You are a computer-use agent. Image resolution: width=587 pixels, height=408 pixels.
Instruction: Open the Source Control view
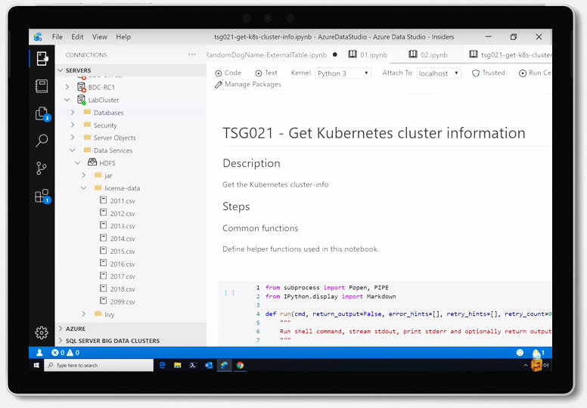click(42, 168)
